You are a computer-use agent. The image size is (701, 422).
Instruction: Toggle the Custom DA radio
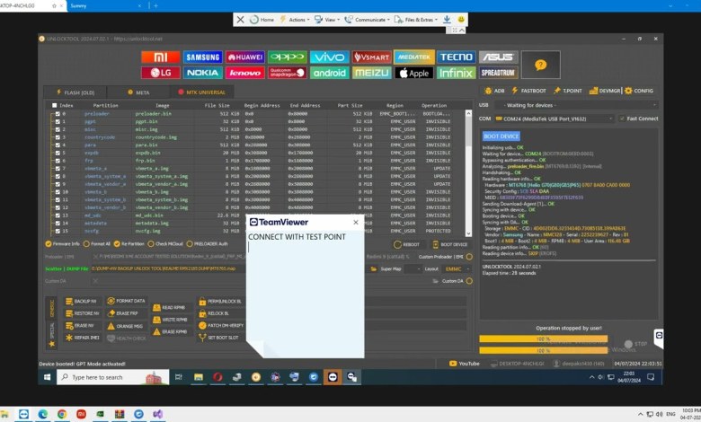469,281
